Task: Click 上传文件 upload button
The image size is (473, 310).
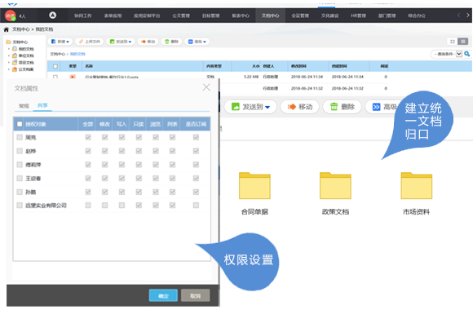Action: tap(90, 42)
